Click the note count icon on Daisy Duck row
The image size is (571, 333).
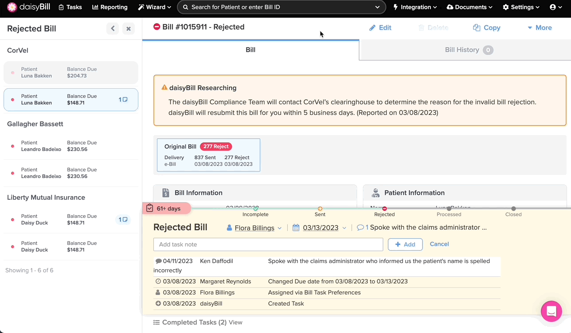(123, 220)
